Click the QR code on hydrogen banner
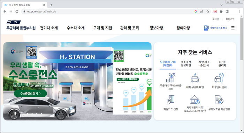The width and height of the screenshot is (244, 133). coord(32,52)
